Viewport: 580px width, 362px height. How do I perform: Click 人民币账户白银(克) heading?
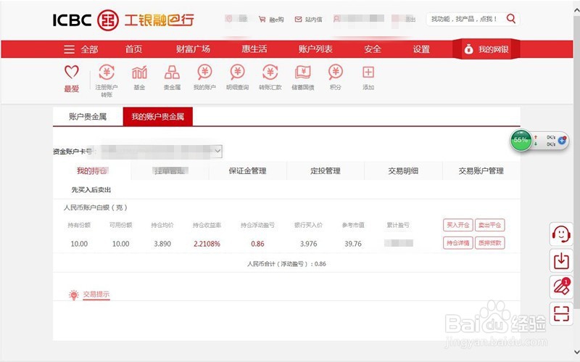click(x=96, y=207)
